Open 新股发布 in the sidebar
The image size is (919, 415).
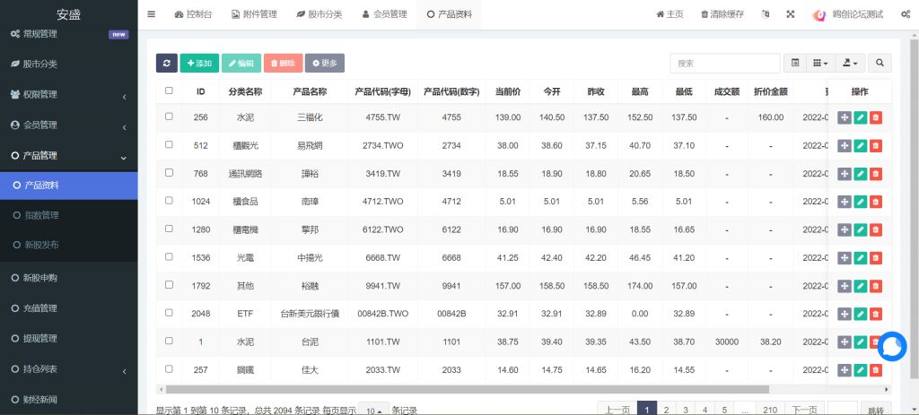tap(68, 246)
